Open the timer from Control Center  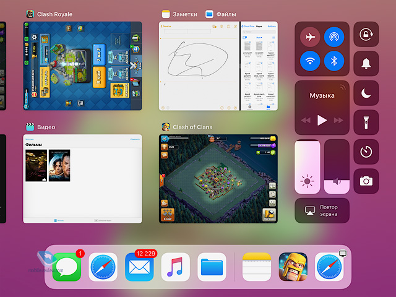(366, 152)
